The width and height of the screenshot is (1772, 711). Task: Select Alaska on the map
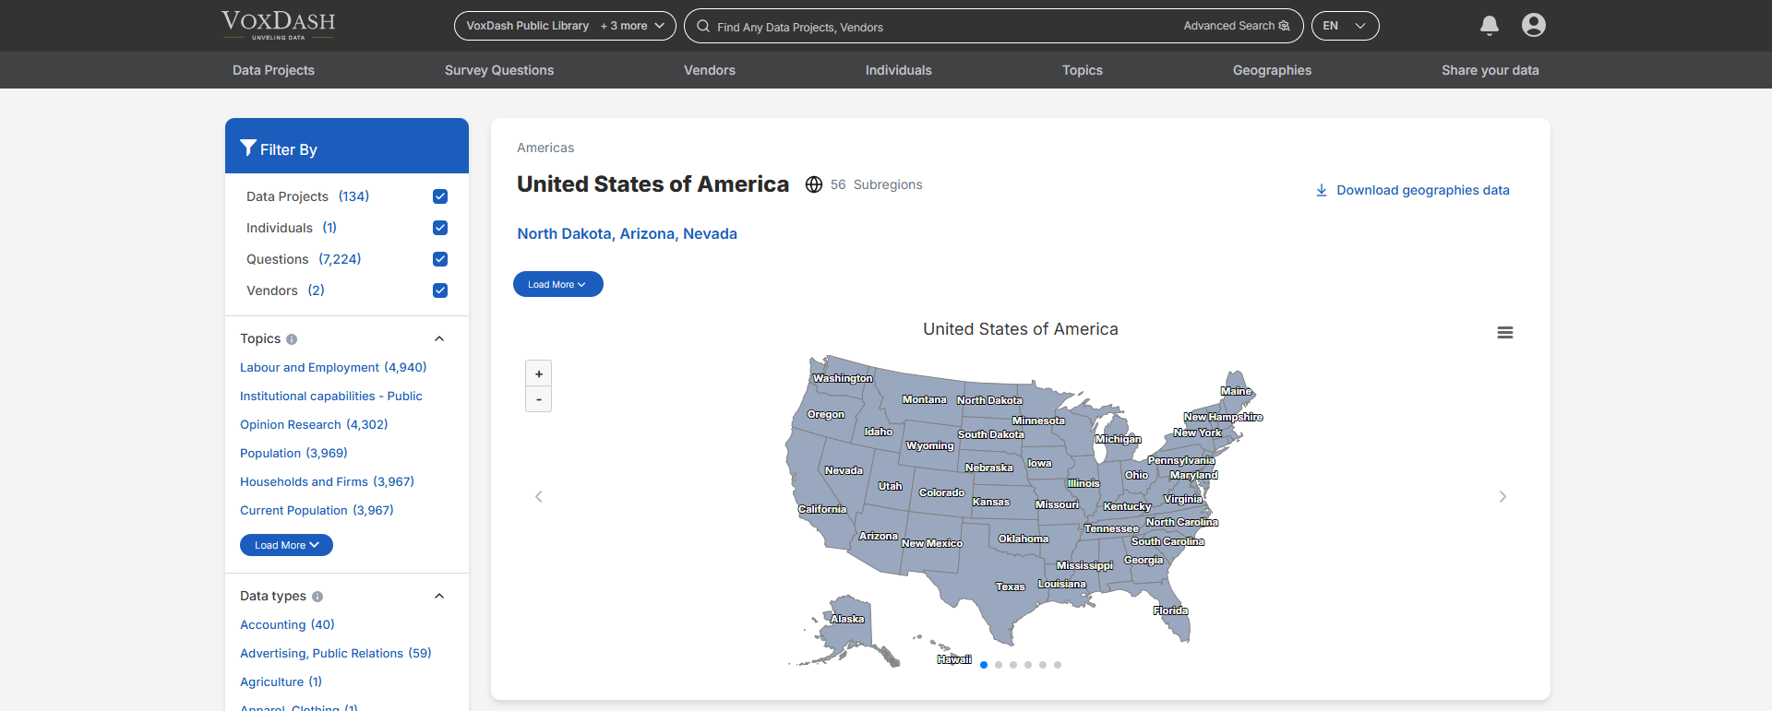847,619
